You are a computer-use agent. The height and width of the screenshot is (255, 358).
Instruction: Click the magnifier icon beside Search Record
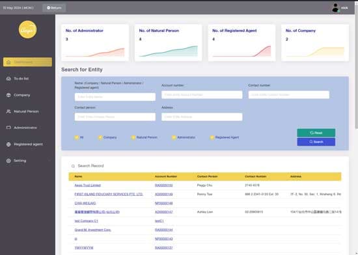click(73, 166)
